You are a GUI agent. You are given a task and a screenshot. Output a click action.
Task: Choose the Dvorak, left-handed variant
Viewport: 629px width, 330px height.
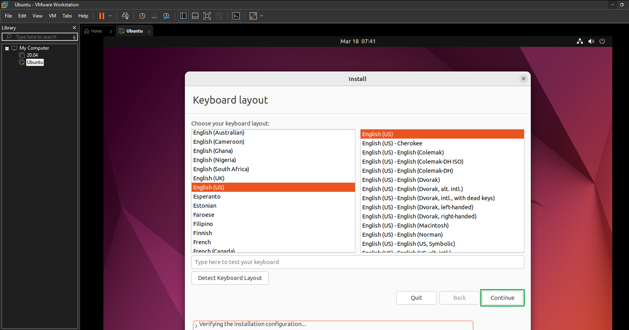(x=442, y=207)
